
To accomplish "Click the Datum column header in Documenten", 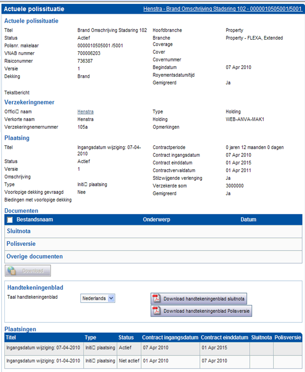I will tap(249, 220).
